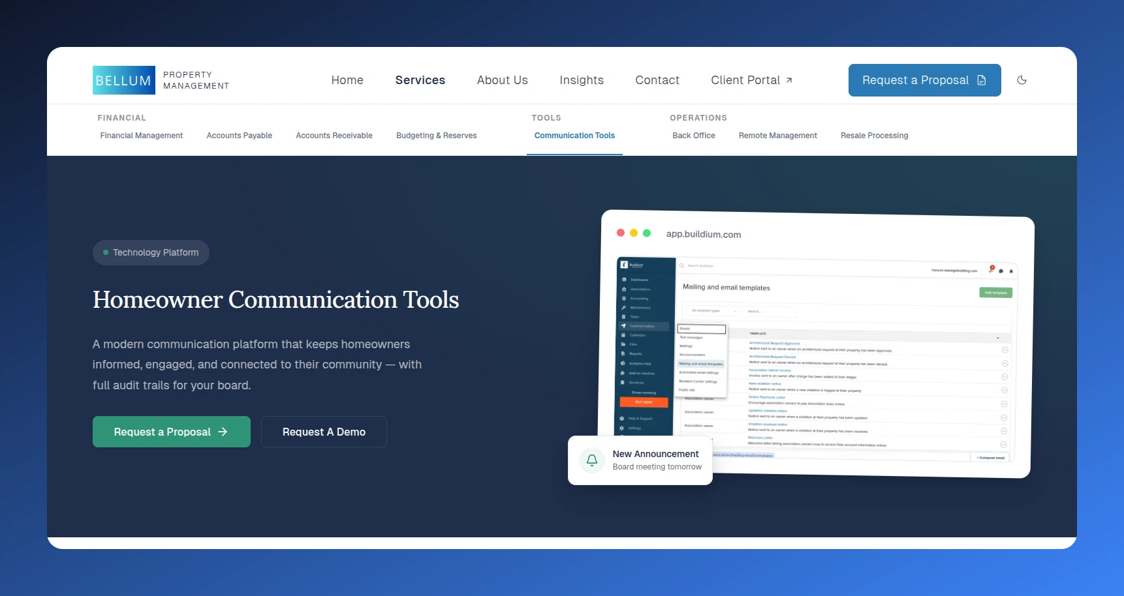Open Remote Management link
1124x596 pixels.
(778, 136)
